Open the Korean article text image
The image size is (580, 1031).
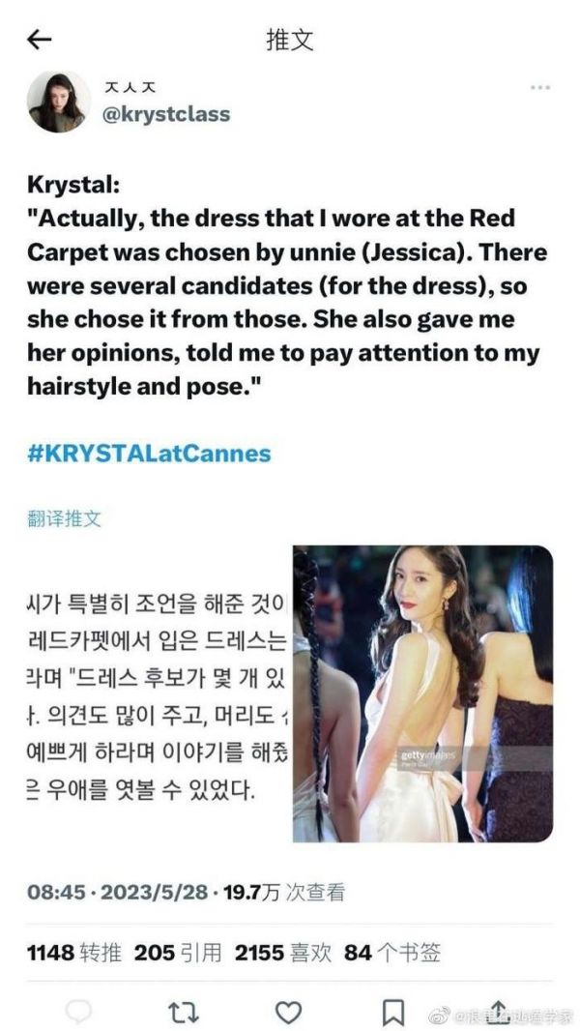[157, 693]
